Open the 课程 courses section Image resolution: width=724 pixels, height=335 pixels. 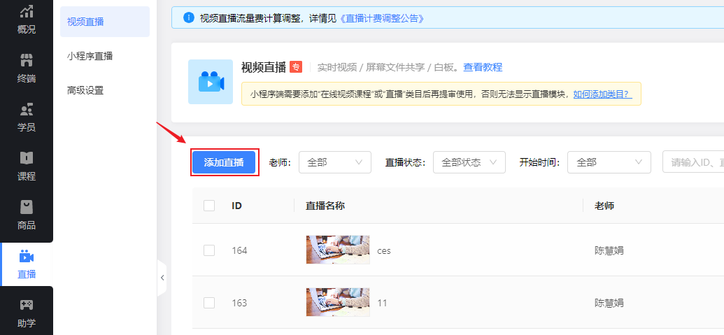pos(27,166)
